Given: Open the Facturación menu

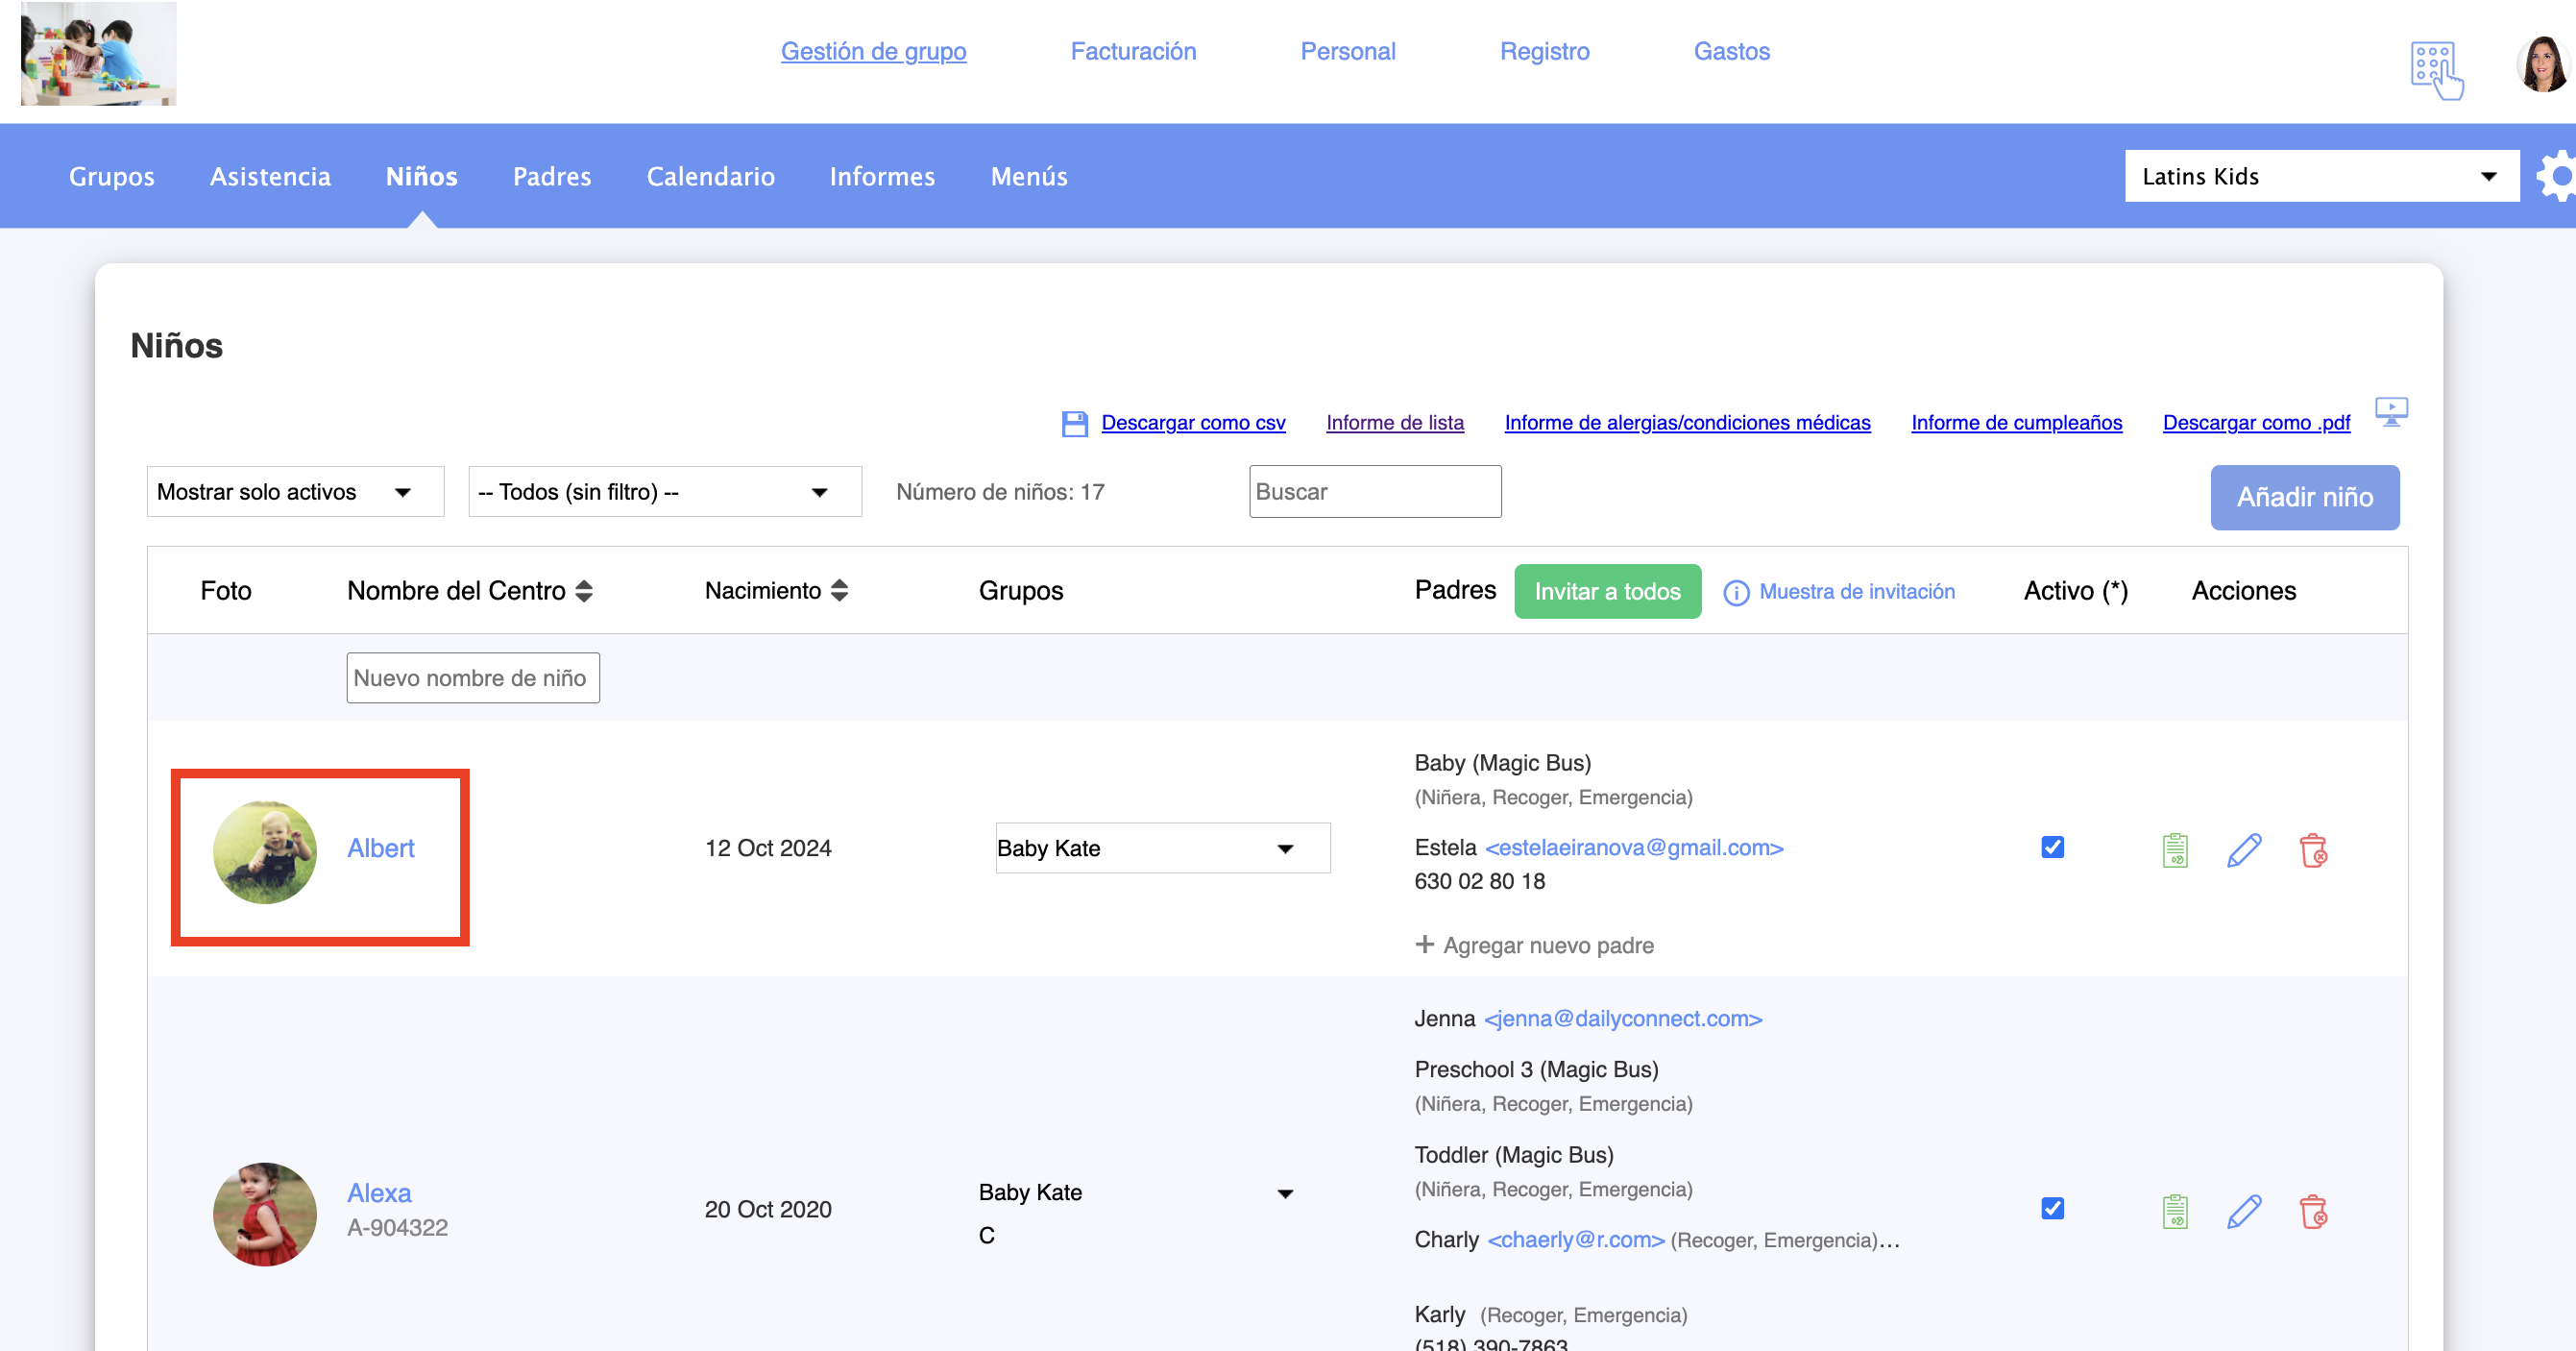Looking at the screenshot, I should coord(1132,51).
